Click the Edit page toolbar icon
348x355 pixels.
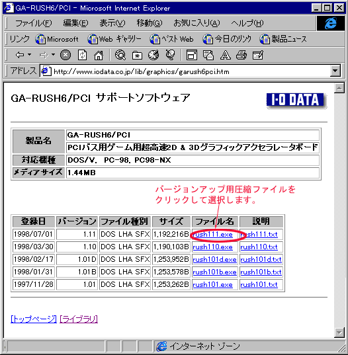(x=258, y=55)
